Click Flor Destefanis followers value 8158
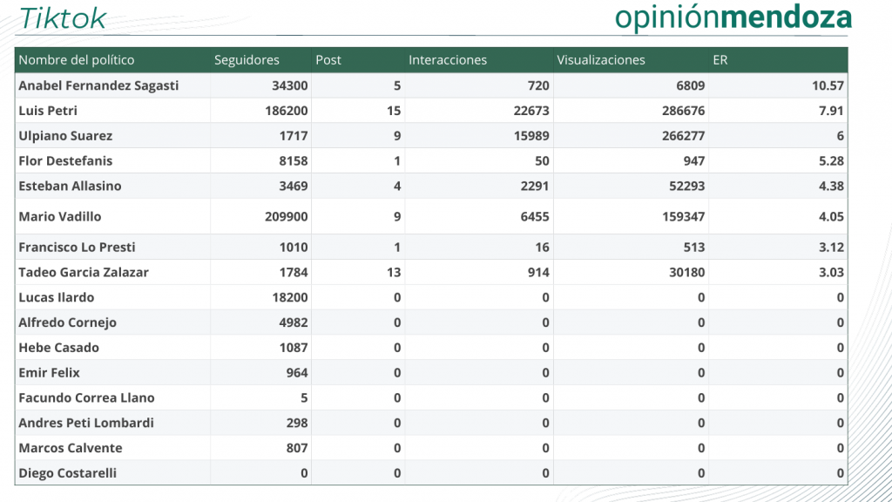The height and width of the screenshot is (502, 892). pos(293,160)
